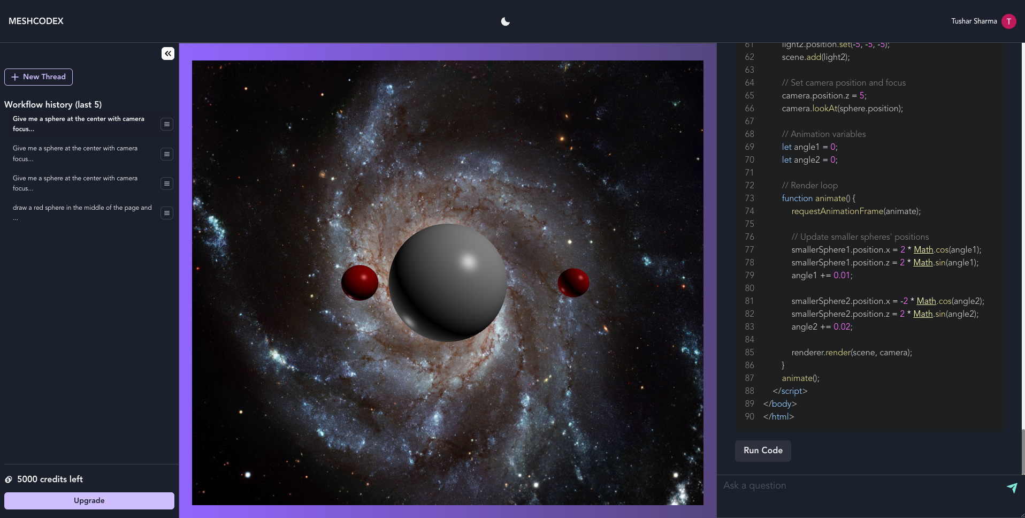Click code line 'renderer.render(scene, camera);'

pos(852,353)
